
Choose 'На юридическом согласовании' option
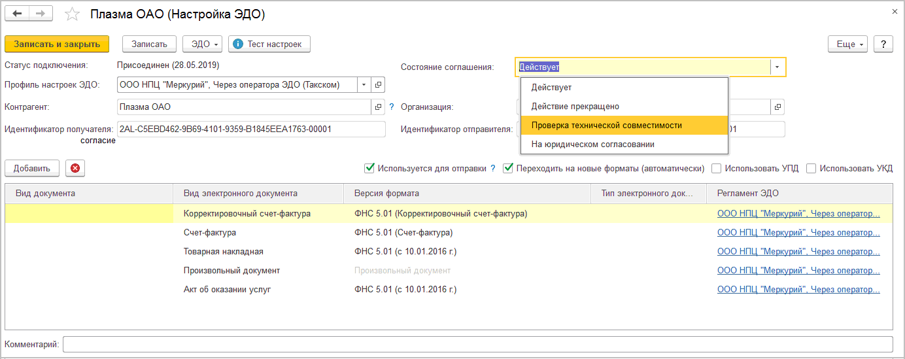click(592, 144)
